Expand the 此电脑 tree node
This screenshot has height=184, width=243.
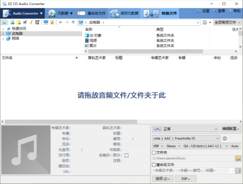click(x=3, y=34)
